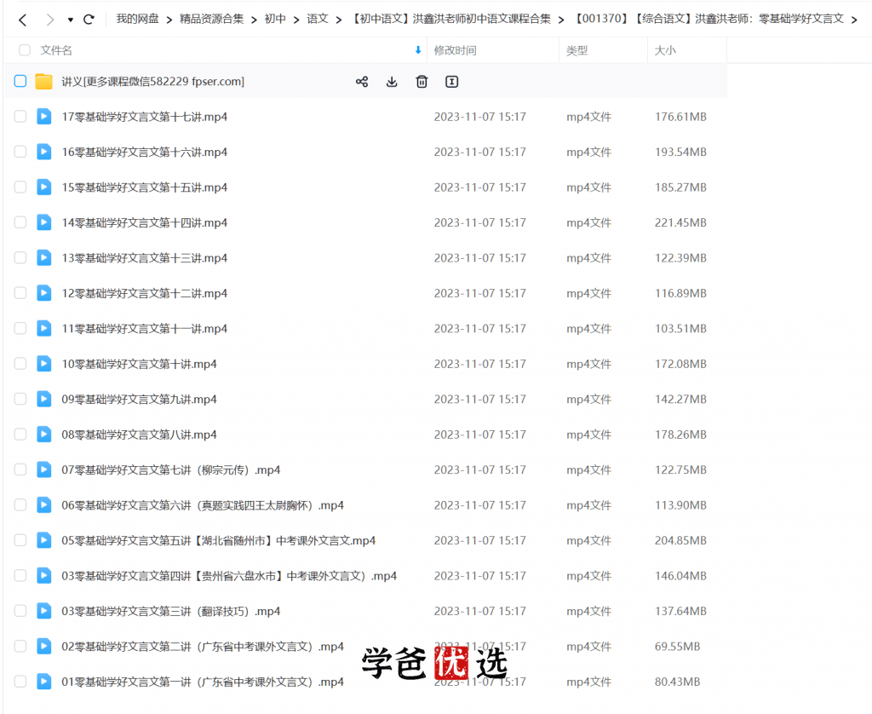Click video icon of 第八讲.mp4
Screen dimensions: 872x714
44,434
